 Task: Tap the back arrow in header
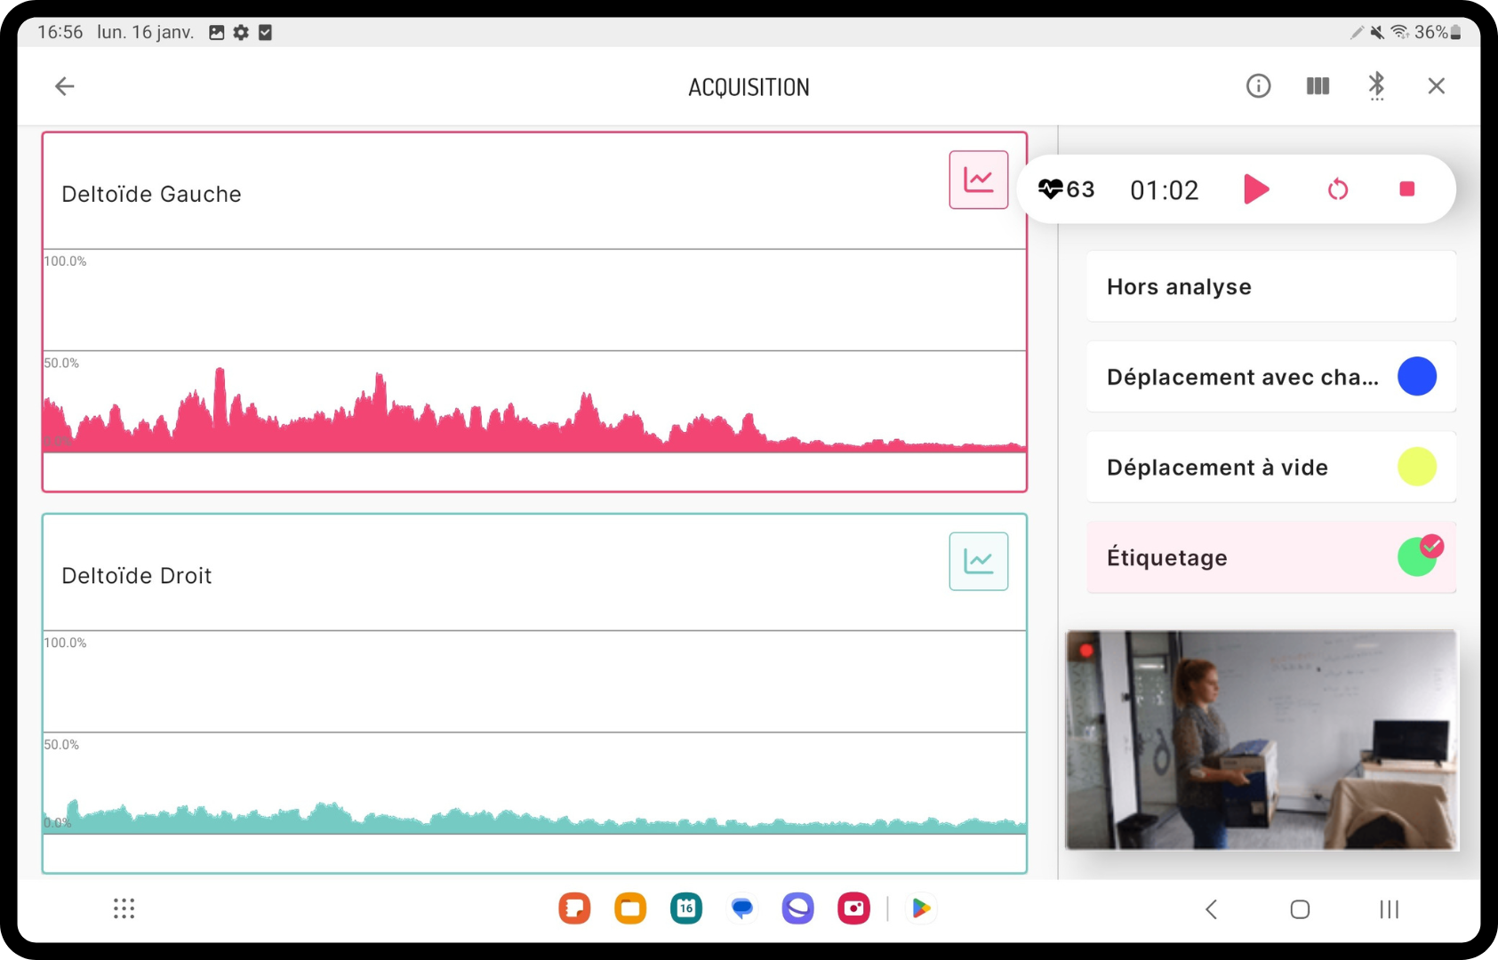click(65, 86)
